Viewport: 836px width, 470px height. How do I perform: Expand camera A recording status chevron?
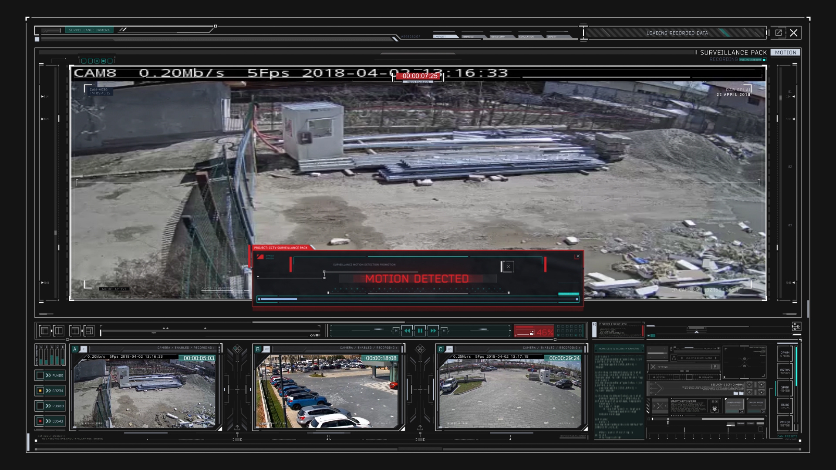pyautogui.click(x=214, y=348)
